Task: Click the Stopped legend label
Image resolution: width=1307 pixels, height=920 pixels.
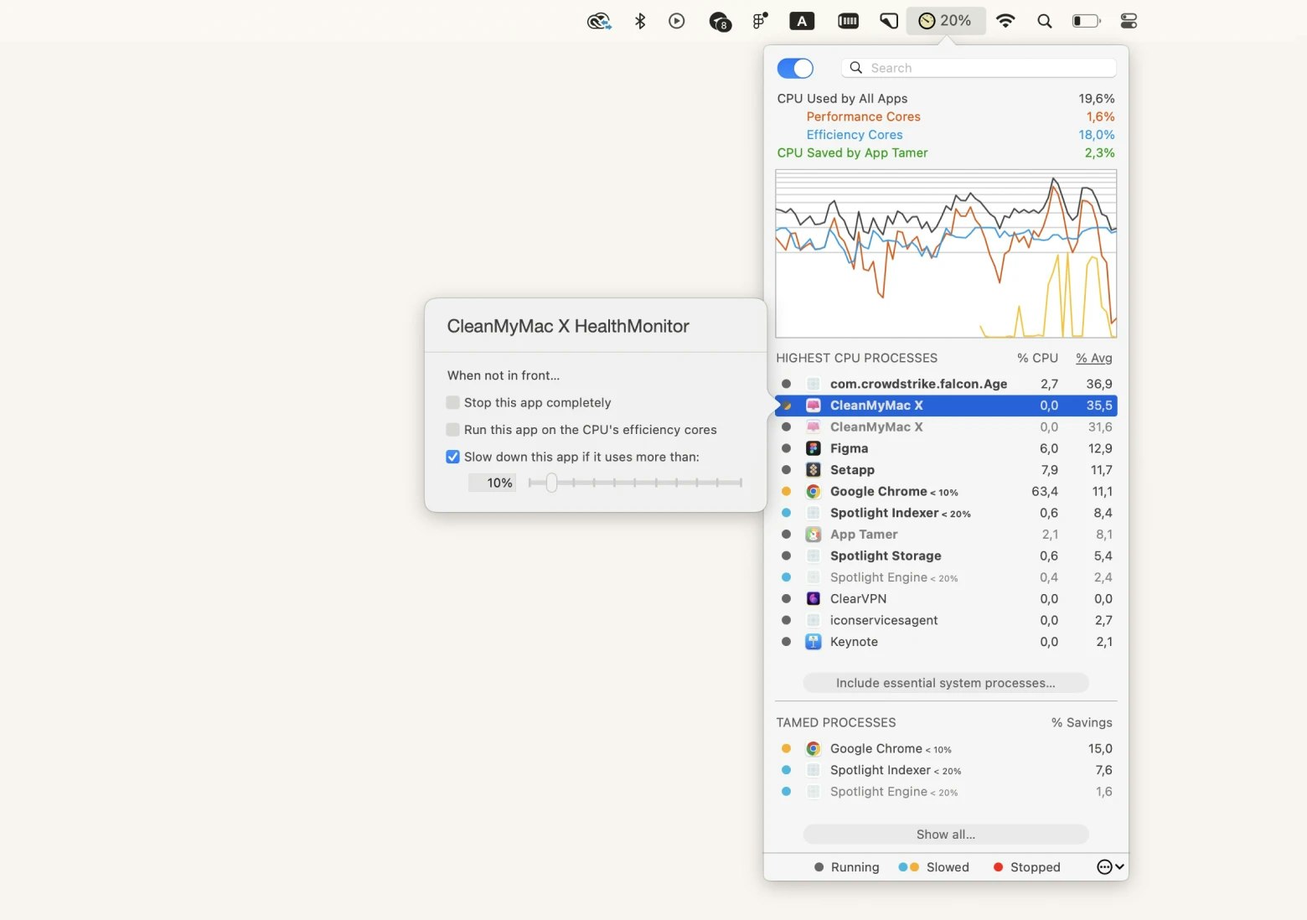Action: point(1035,867)
